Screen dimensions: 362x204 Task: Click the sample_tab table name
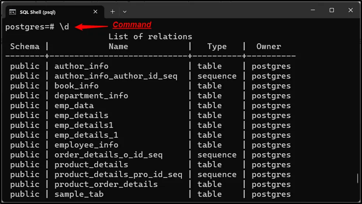point(79,194)
